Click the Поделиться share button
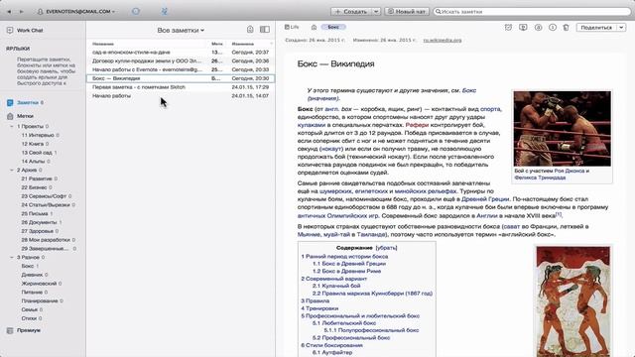Image resolution: width=635 pixels, height=357 pixels. click(x=596, y=28)
